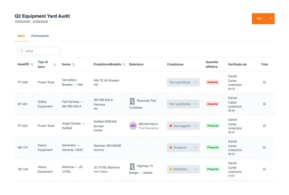Click Backhoe — JD 310SL name
This screenshot has height=195, width=289.
pos(72,169)
